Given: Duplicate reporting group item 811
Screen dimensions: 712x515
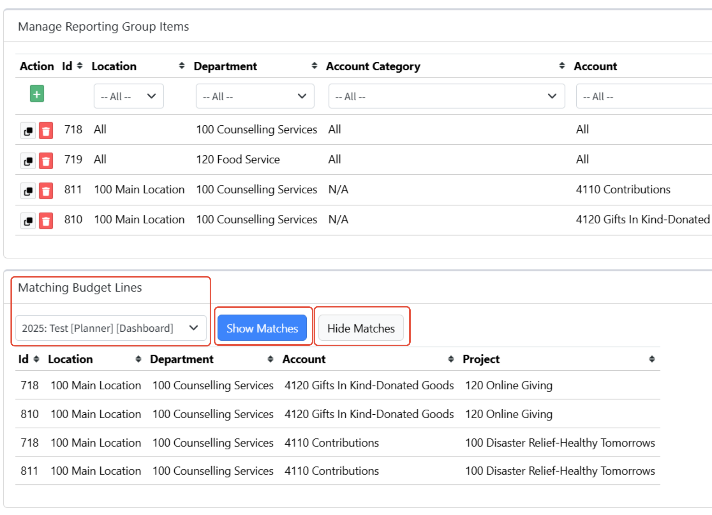Looking at the screenshot, I should click(28, 191).
